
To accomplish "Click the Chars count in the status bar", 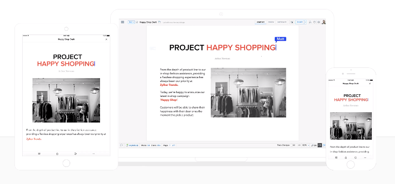I will [156, 145].
